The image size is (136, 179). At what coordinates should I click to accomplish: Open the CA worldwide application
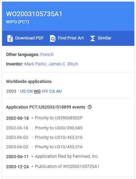coord(52,91)
